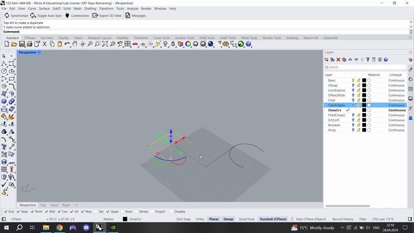The width and height of the screenshot is (414, 233).
Task: Open Google Chrome from the taskbar
Action: pyautogui.click(x=60, y=227)
